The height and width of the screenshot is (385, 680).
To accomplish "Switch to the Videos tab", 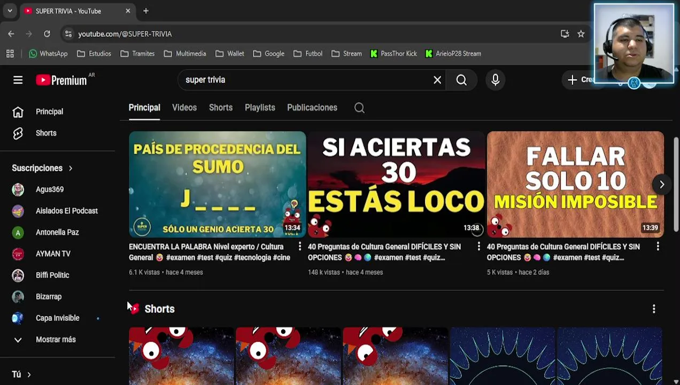I will pos(184,107).
